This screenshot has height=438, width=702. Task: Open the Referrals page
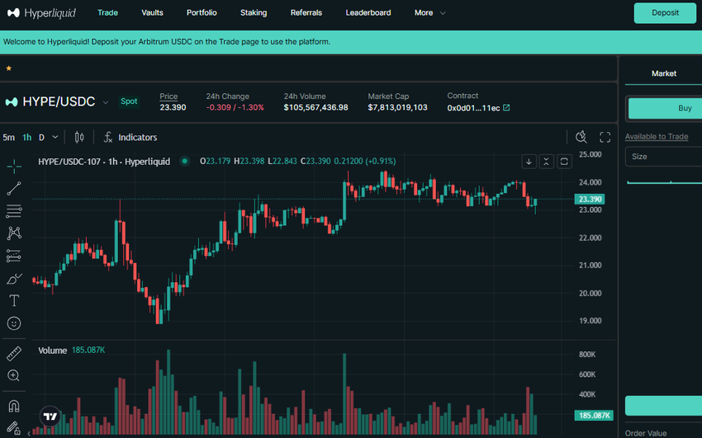pyautogui.click(x=306, y=13)
